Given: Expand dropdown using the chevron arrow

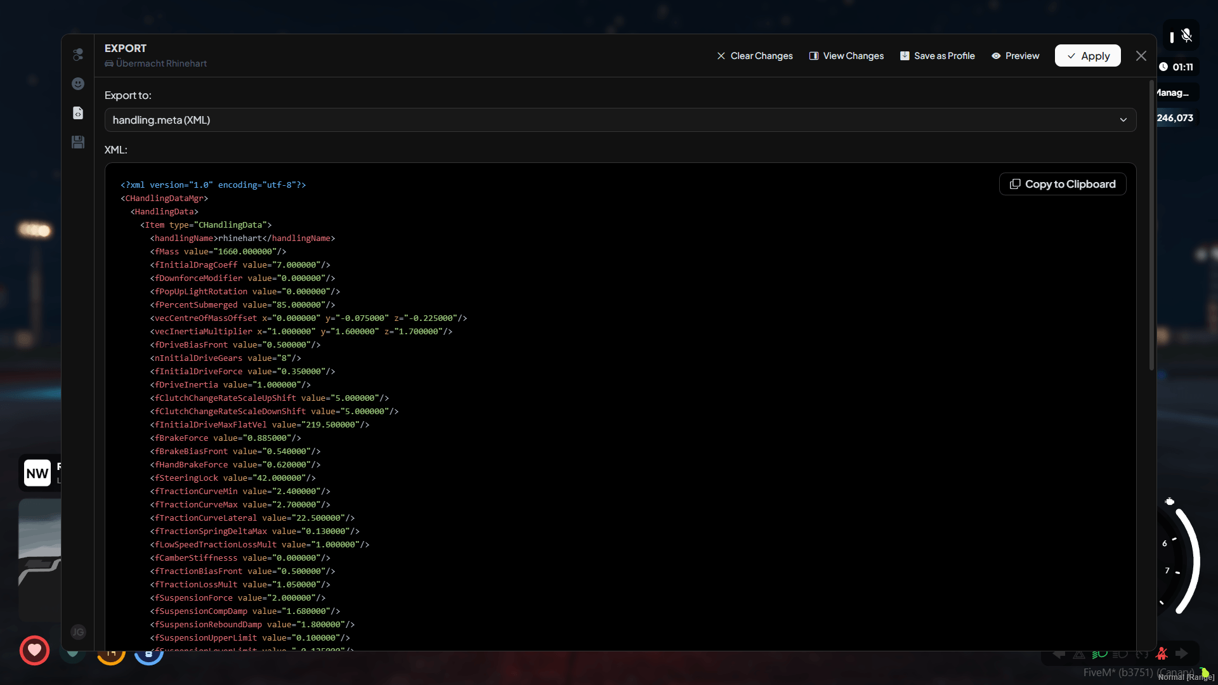Looking at the screenshot, I should 1123,120.
